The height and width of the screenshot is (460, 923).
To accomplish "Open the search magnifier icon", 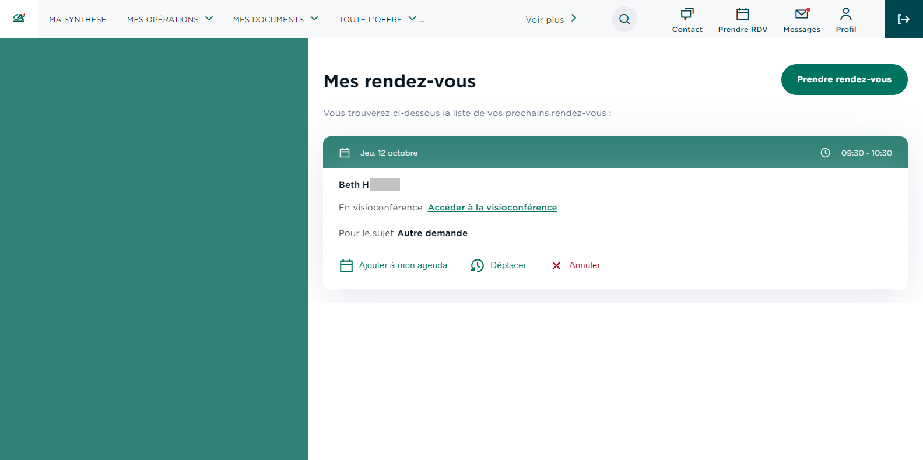I will 624,19.
